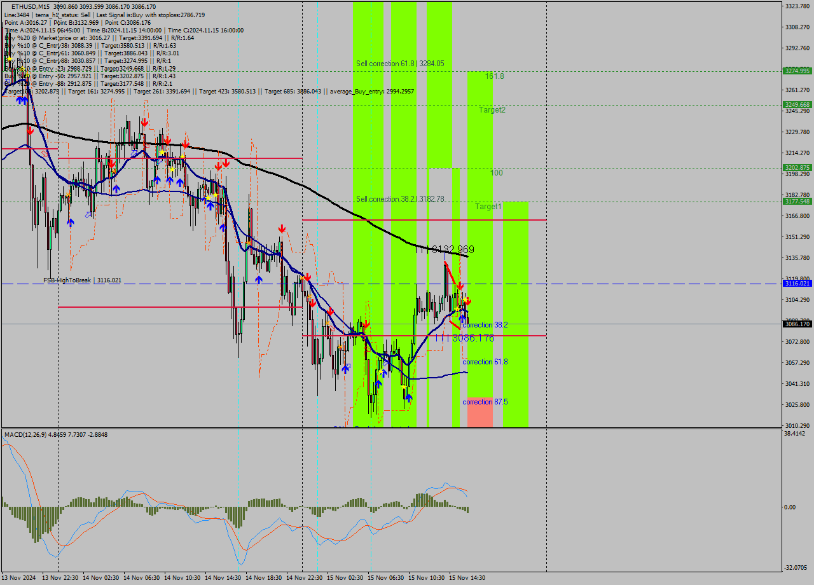Image resolution: width=814 pixels, height=585 pixels.
Task: Click the 3041.310 price axis value
Action: click(x=797, y=383)
